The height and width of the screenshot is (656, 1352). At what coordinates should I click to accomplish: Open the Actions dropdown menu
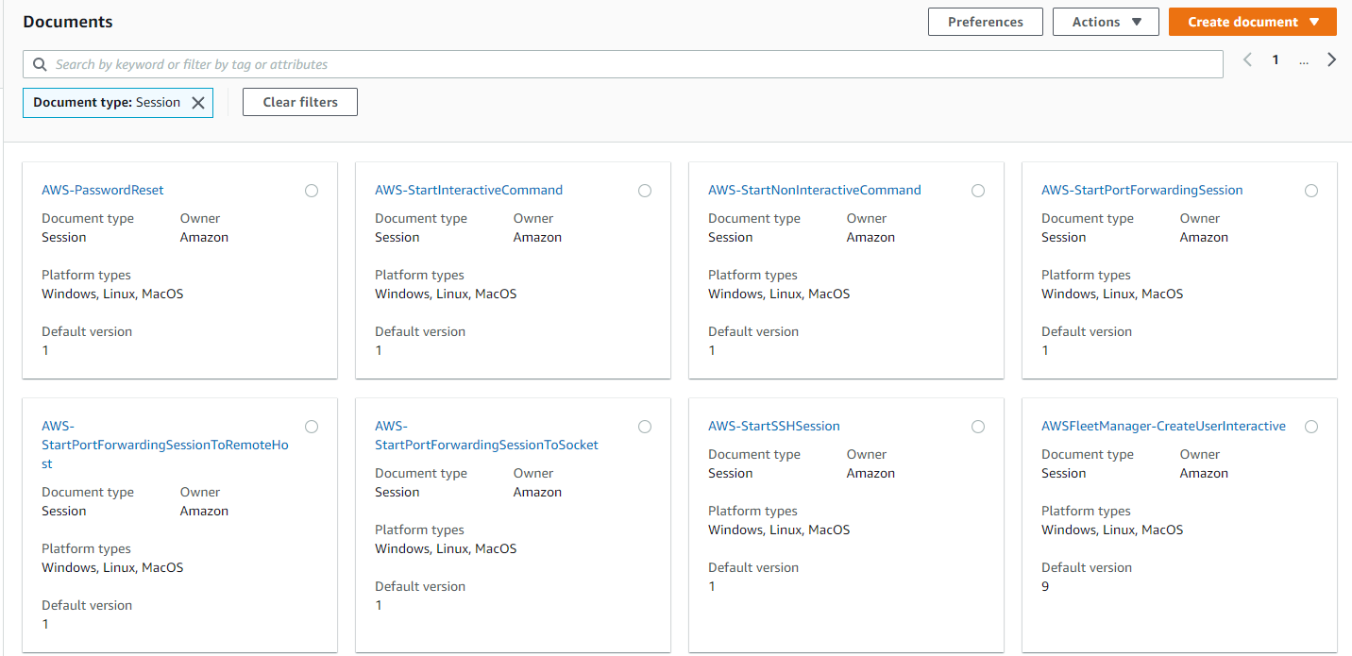tap(1106, 22)
